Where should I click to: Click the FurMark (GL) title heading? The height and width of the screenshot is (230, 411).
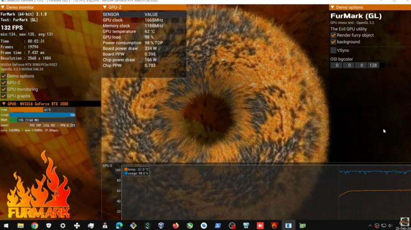(356, 16)
